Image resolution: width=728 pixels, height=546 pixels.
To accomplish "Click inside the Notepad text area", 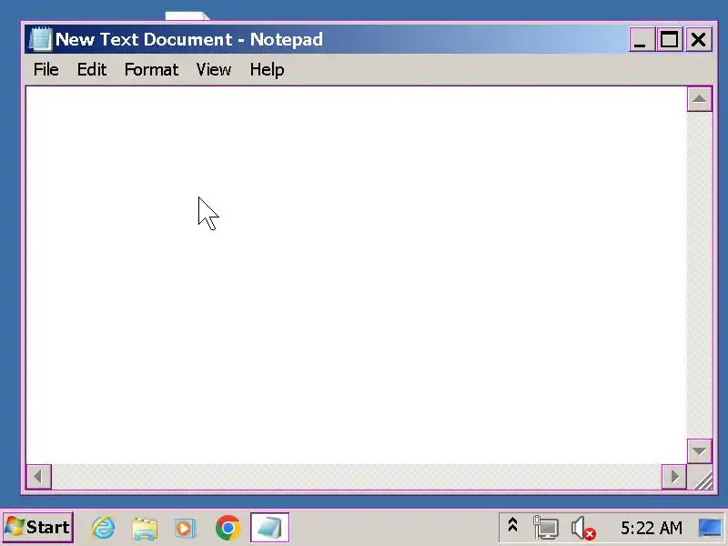I will (356, 275).
